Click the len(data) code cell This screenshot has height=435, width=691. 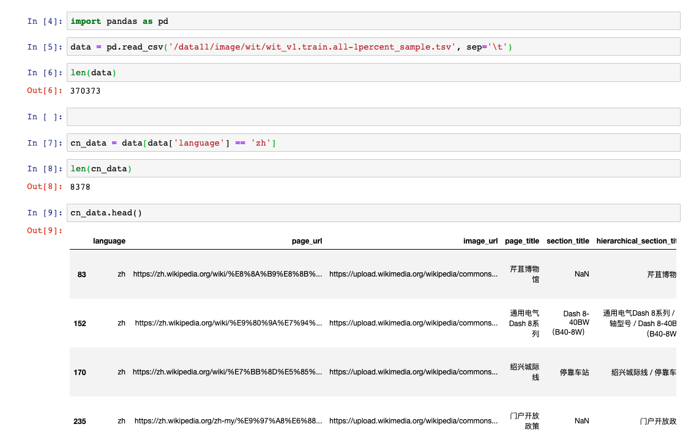coord(373,73)
